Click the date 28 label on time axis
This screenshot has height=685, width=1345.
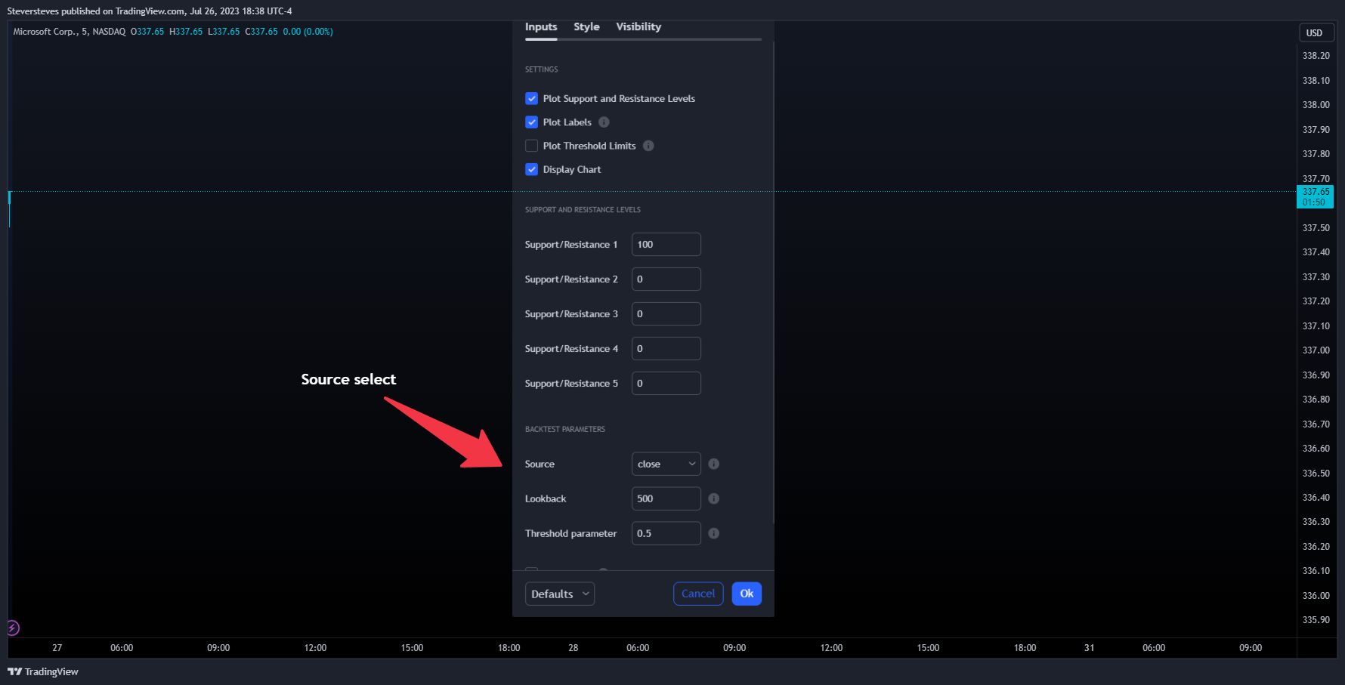click(574, 648)
